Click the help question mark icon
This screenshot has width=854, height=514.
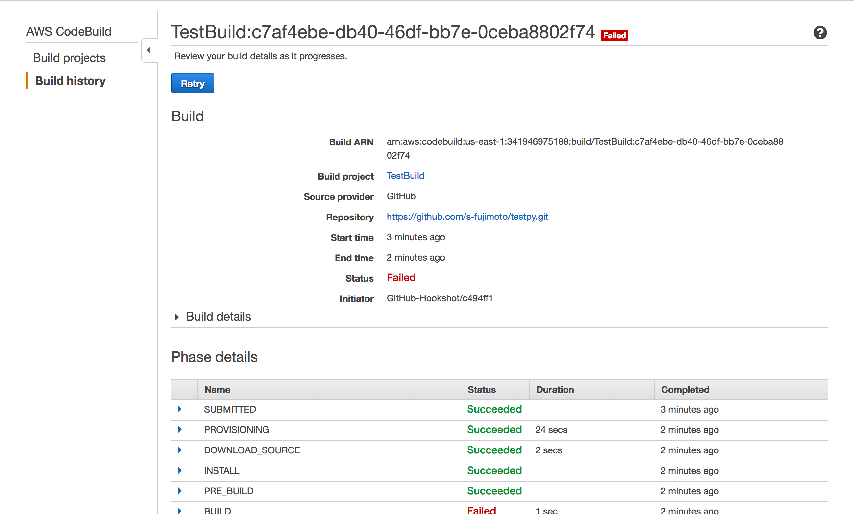(820, 33)
